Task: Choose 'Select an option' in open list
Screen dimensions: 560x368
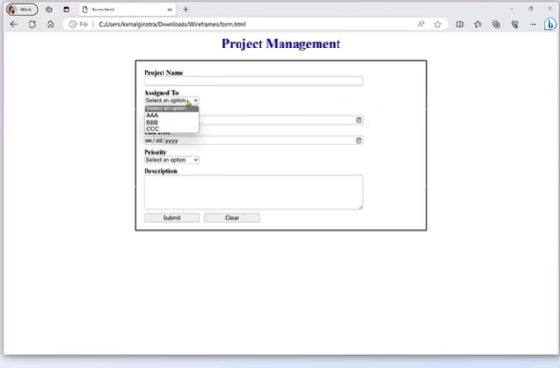Action: click(x=171, y=108)
